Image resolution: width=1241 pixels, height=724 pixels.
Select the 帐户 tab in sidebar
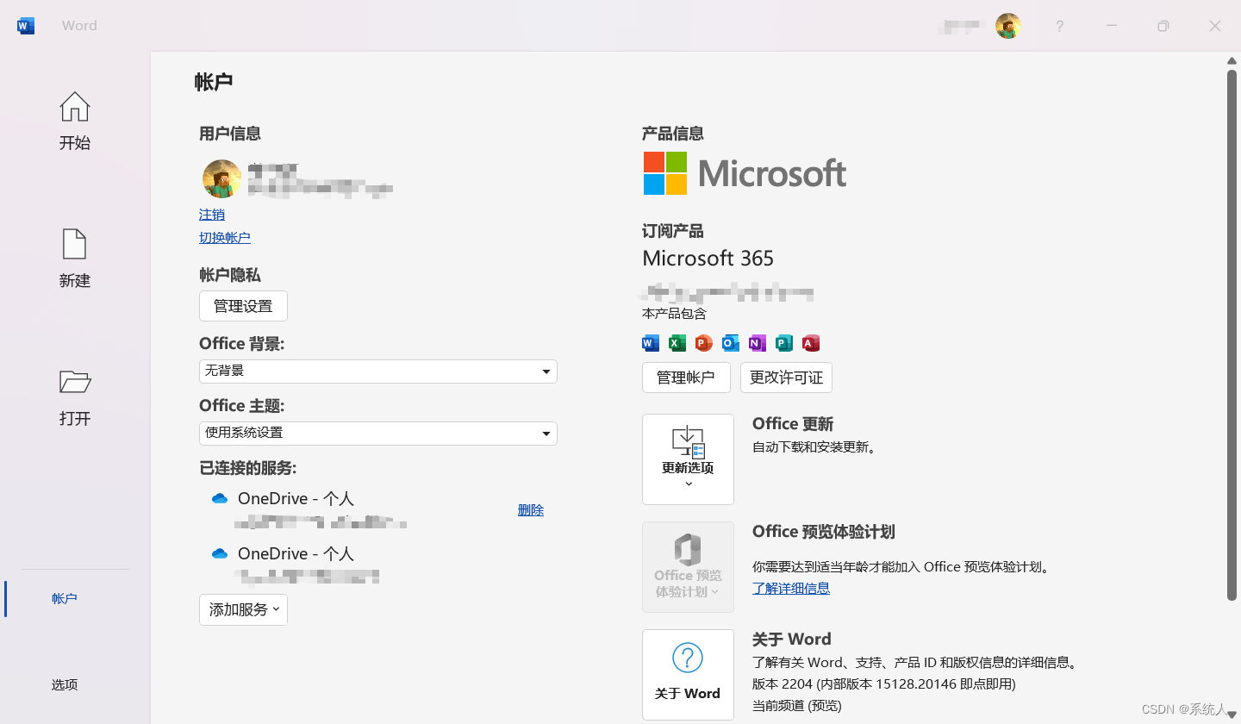click(x=65, y=598)
